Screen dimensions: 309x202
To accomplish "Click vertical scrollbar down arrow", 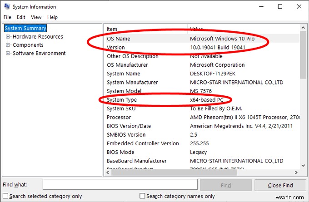I will pyautogui.click(x=303, y=166).
